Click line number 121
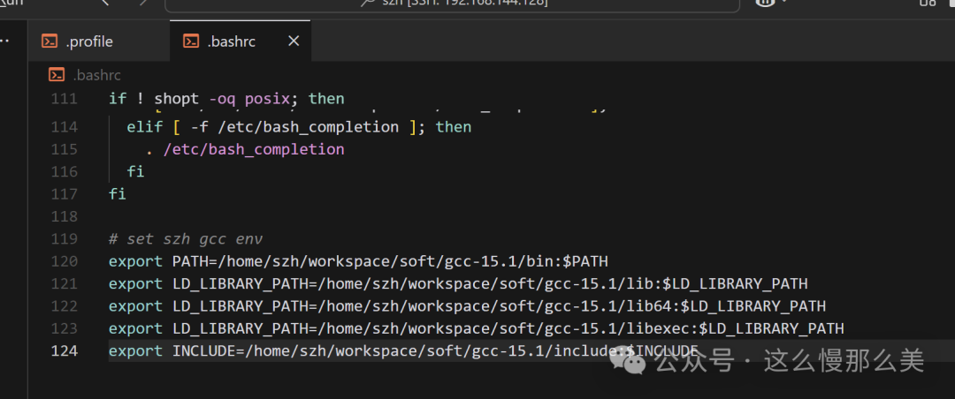The image size is (955, 399). pos(64,284)
